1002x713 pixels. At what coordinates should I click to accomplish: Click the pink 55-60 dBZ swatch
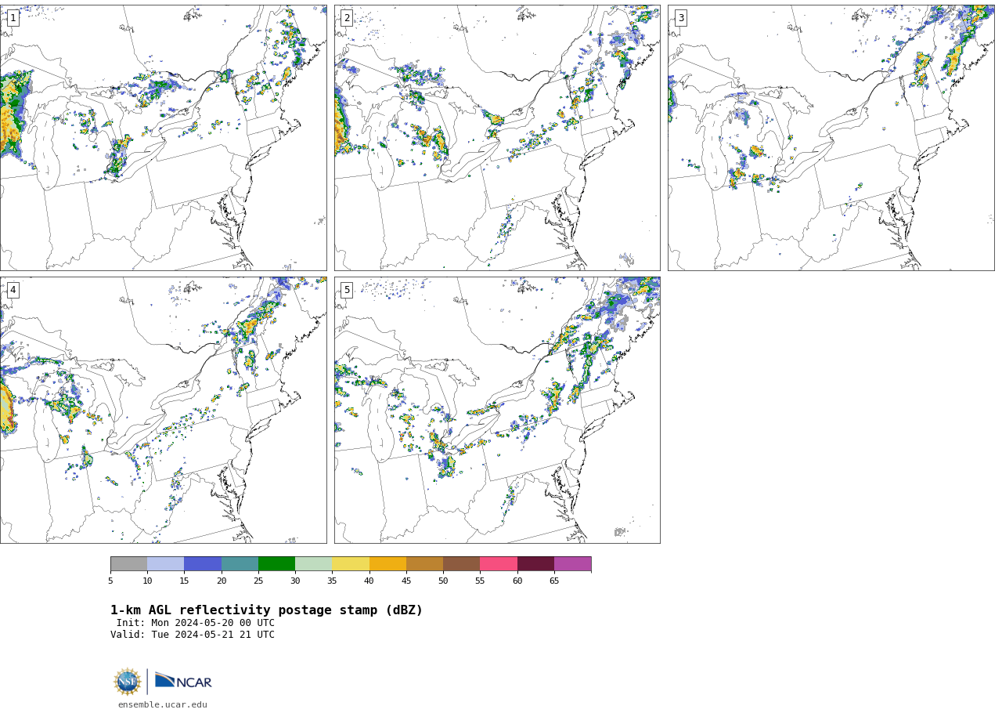(x=499, y=564)
